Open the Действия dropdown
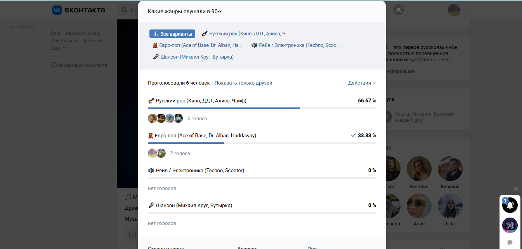The image size is (522, 249). 362,83
